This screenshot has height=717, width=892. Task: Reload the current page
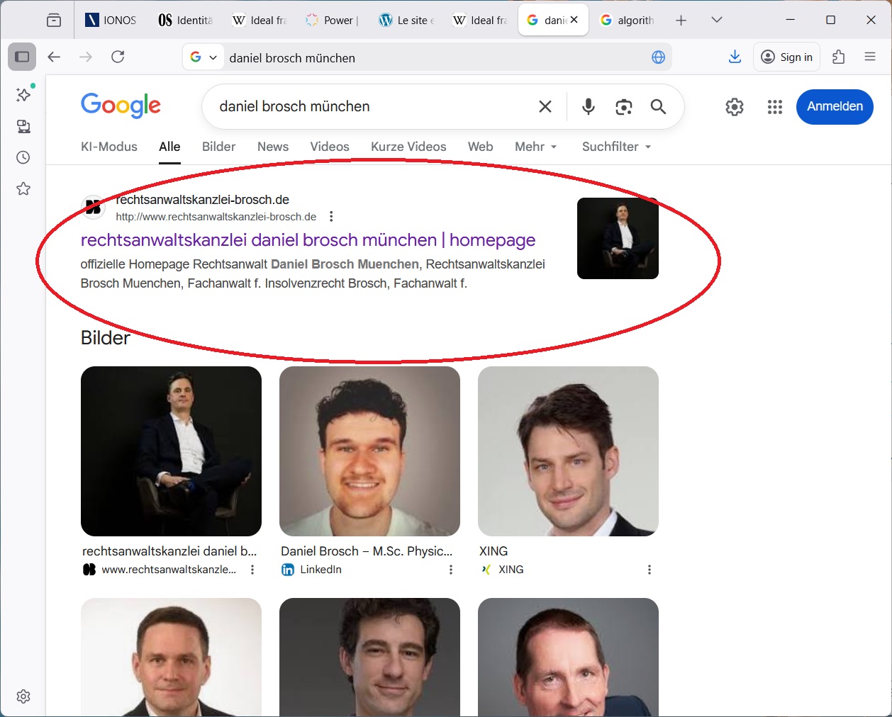(118, 57)
